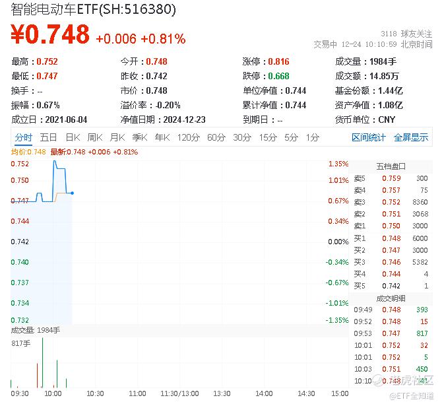Select the 分时 chart tab
Image resolution: width=442 pixels, height=406 pixels.
(23, 137)
